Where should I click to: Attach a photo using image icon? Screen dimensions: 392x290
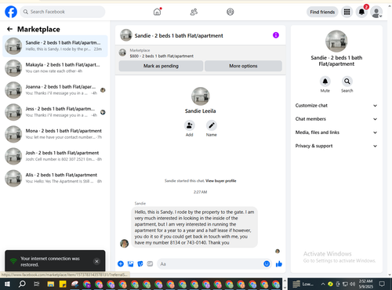(130, 264)
